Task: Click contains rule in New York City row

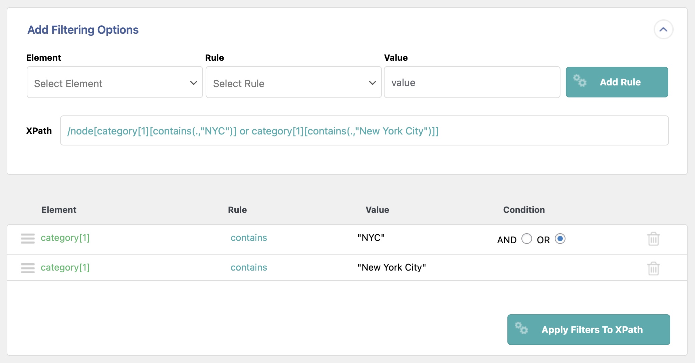Action: [249, 268]
